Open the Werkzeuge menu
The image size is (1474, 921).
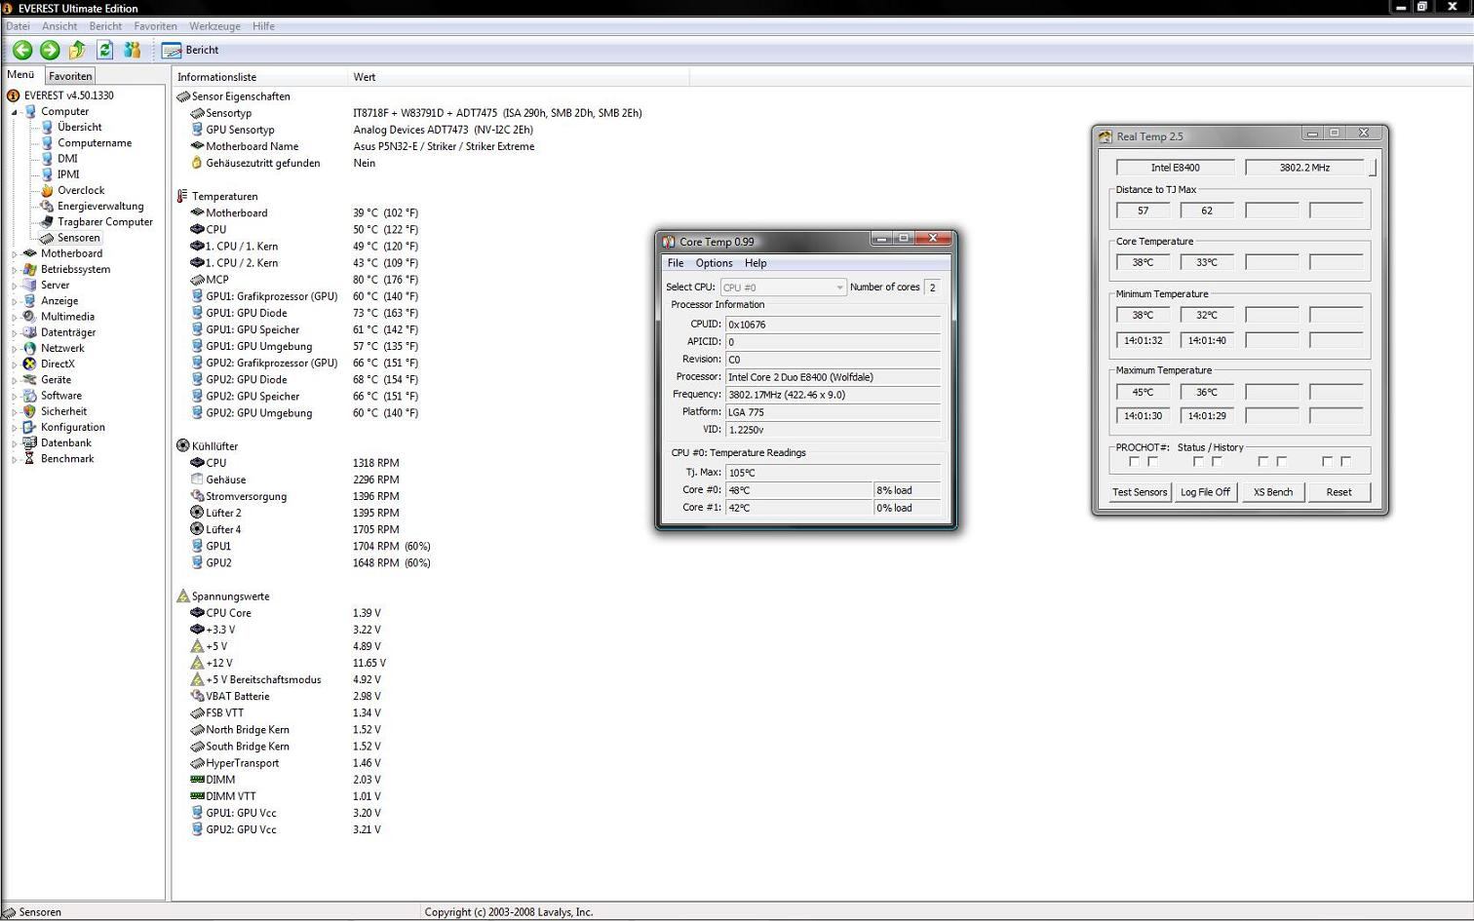pos(214,26)
